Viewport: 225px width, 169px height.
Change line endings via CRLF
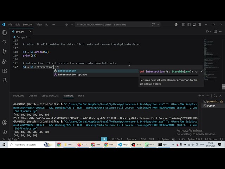pyautogui.click(x=152, y=139)
